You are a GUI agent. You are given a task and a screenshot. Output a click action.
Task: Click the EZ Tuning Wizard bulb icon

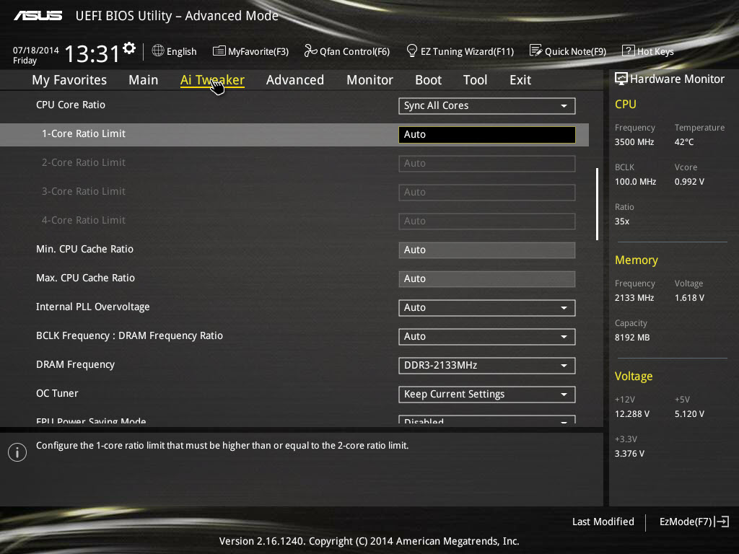(x=412, y=50)
